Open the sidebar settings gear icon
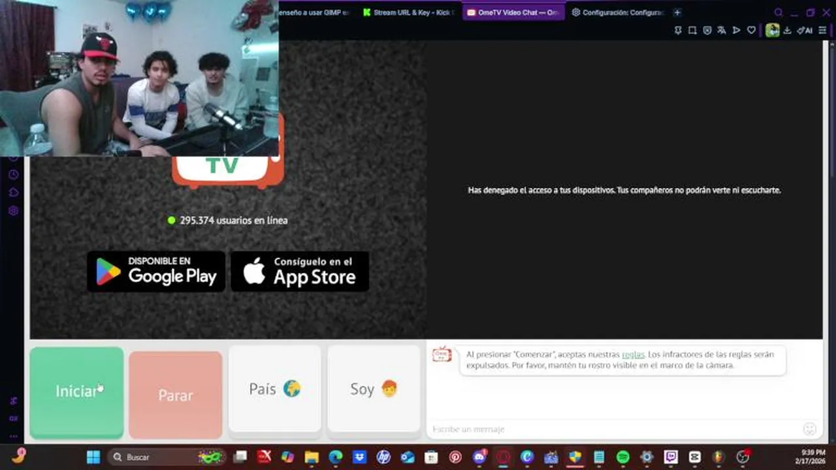 click(13, 211)
